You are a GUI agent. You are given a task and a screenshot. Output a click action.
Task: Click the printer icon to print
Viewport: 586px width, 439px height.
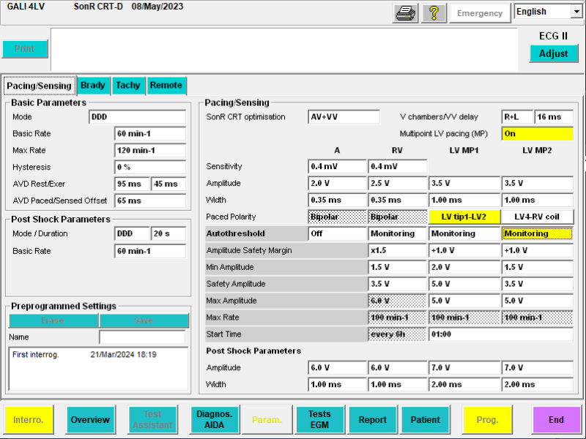tap(406, 12)
